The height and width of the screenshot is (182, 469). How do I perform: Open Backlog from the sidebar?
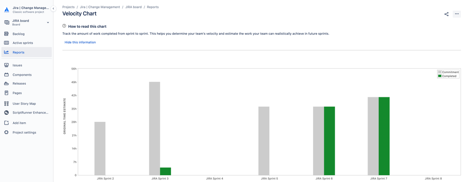[18, 34]
